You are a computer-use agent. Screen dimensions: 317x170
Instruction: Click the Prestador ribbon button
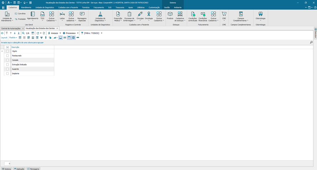[x=20, y=19]
